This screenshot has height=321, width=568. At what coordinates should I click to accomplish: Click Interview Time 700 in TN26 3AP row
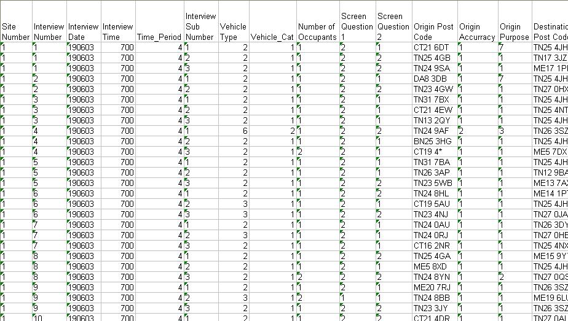118,173
